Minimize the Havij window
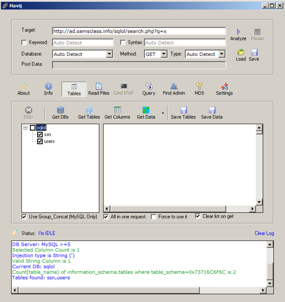This screenshot has height=302, width=285. point(265,6)
